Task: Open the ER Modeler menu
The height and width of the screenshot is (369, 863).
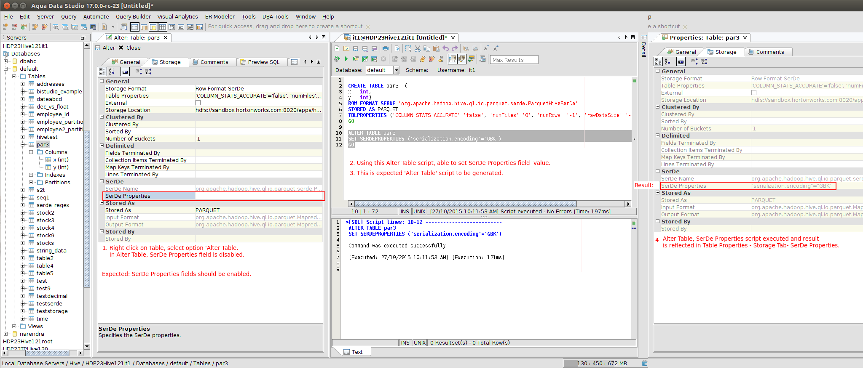Action: (220, 17)
